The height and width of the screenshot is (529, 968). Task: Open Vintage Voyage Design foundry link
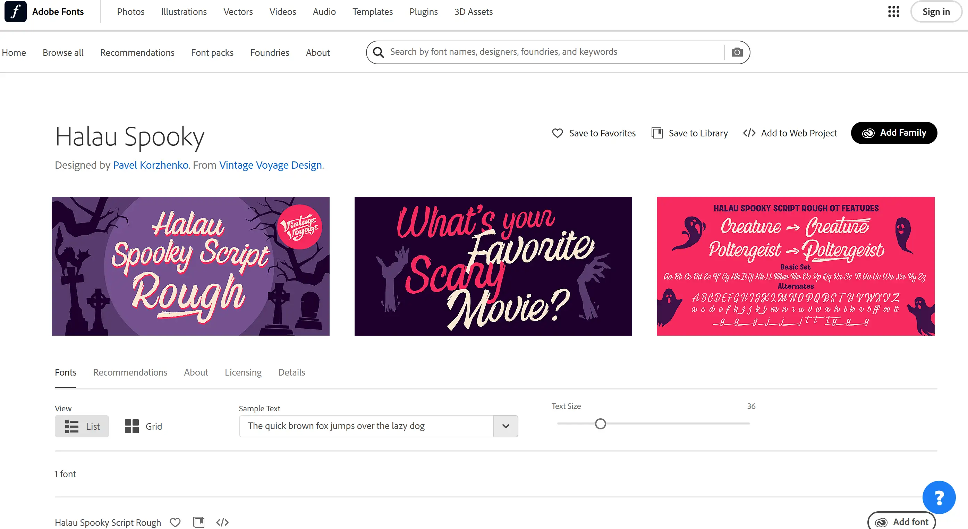click(x=271, y=165)
